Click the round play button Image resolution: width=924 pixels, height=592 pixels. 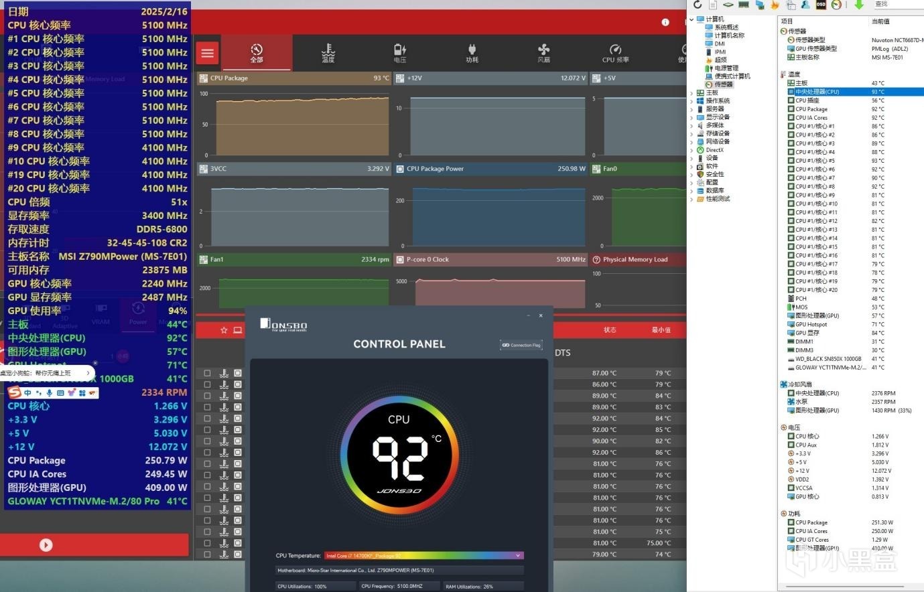point(46,545)
